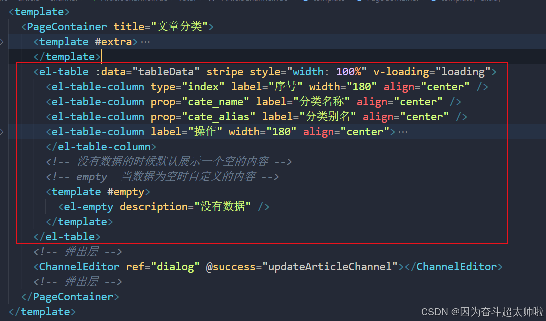The width and height of the screenshot is (546, 321).
Task: Expand the folded template #extra gutter arrow
Action: coord(2,42)
